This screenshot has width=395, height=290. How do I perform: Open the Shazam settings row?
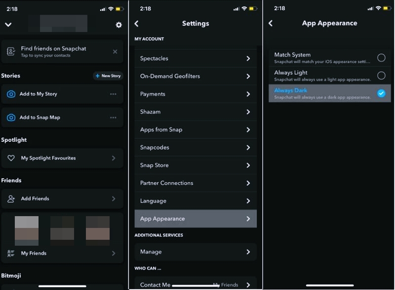[196, 112]
